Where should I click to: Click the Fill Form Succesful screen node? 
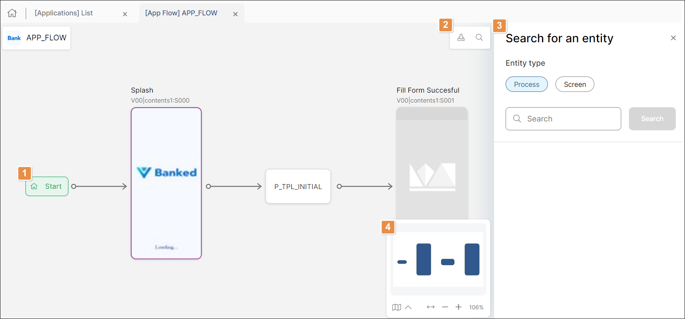point(432,163)
